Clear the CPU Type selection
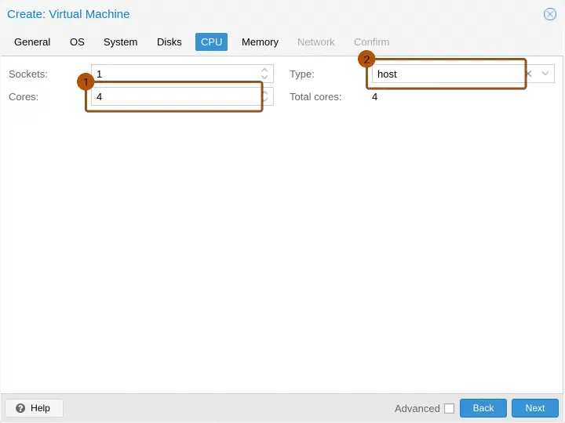Viewport: 565px width, 423px height. click(x=529, y=74)
